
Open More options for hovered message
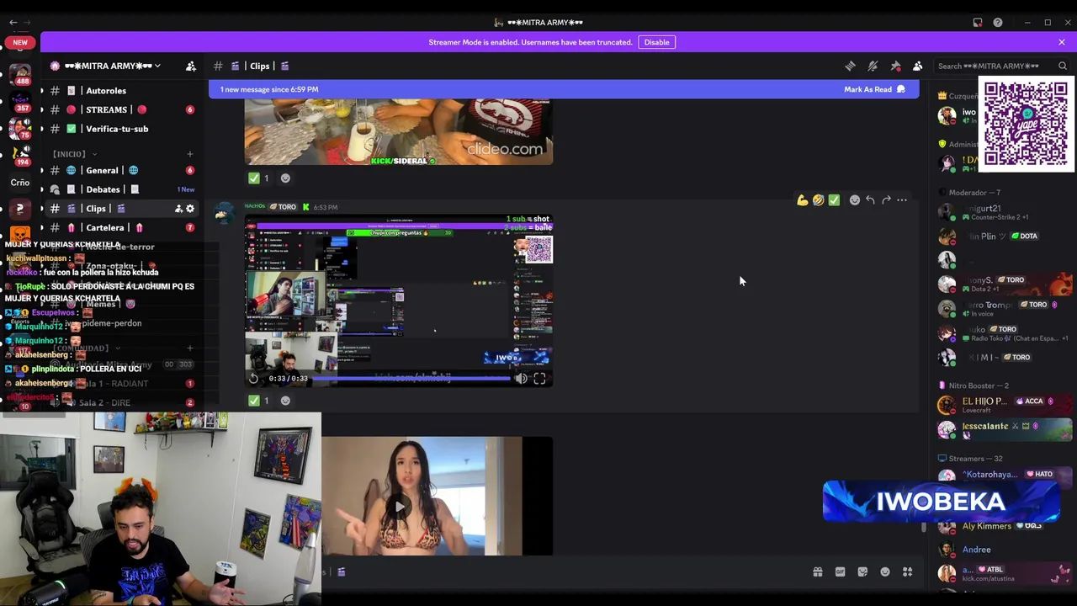[x=902, y=200]
